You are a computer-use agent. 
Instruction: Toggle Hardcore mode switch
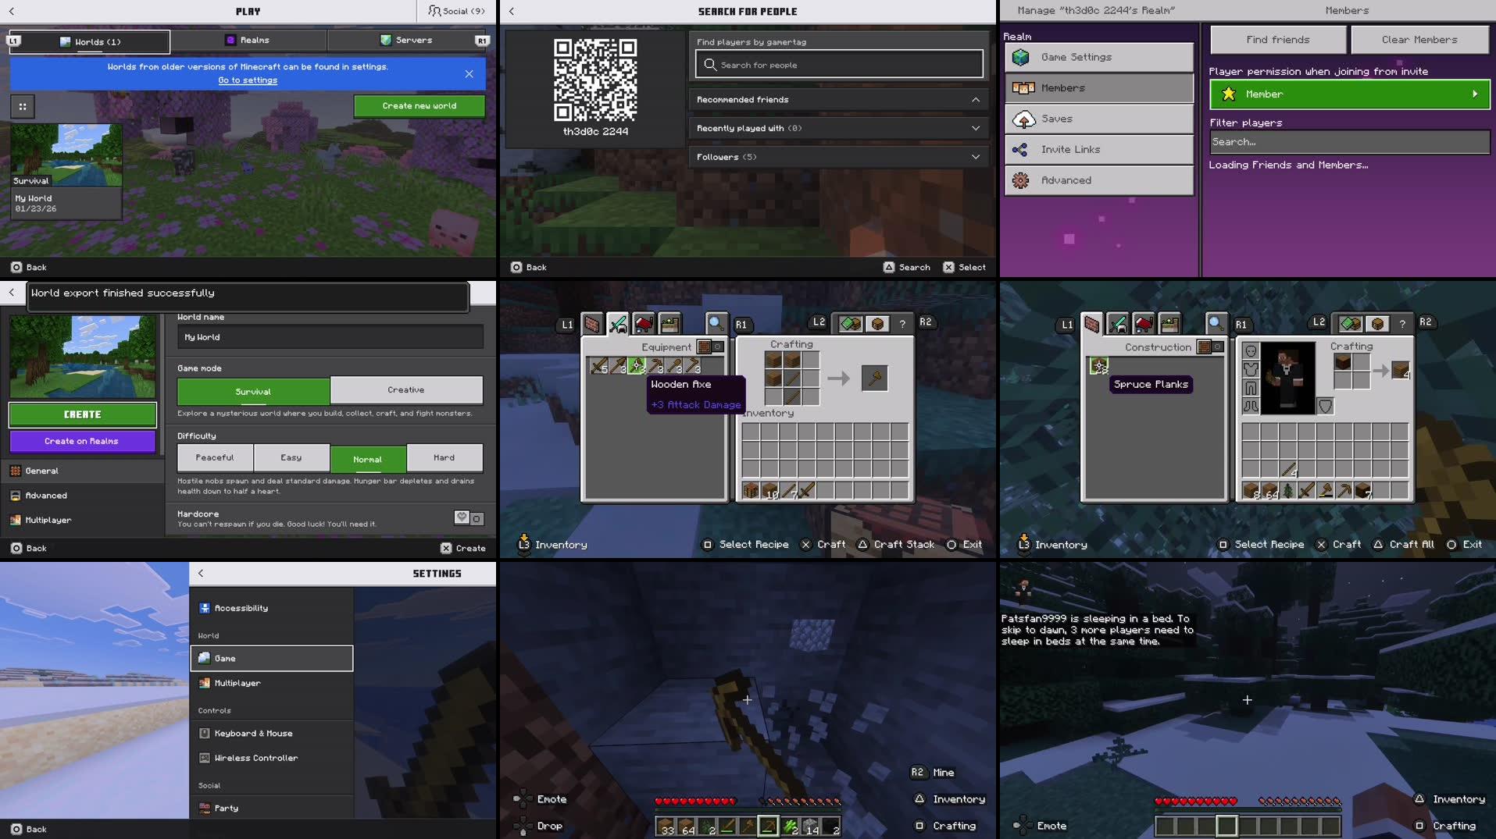pos(469,518)
